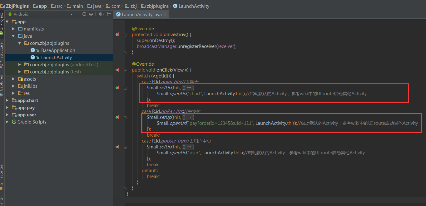Collapse the java folder in the tree
This screenshot has width=426, height=206.
pyautogui.click(x=13, y=36)
